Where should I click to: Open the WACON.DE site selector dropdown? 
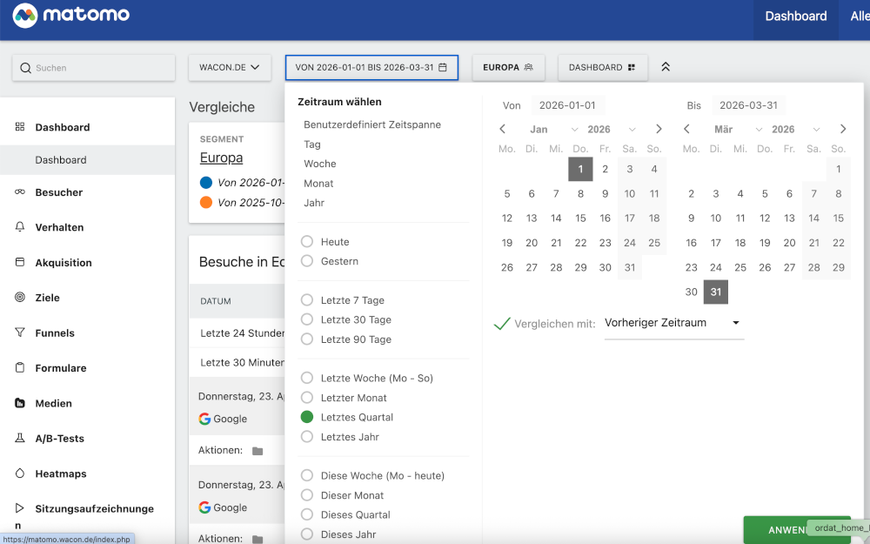coord(230,67)
